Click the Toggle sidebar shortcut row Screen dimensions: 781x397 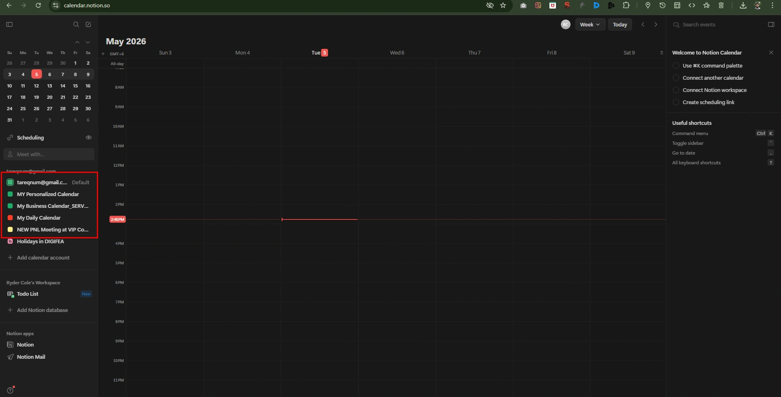[x=723, y=143]
